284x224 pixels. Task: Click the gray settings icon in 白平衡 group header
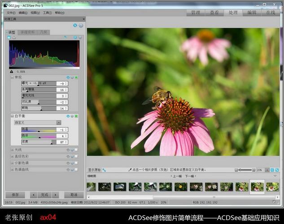72,116
